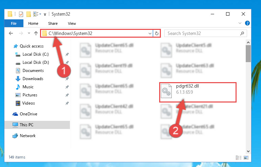261x167 pixels.
Task: Go up one folder level
Action: click(36, 33)
